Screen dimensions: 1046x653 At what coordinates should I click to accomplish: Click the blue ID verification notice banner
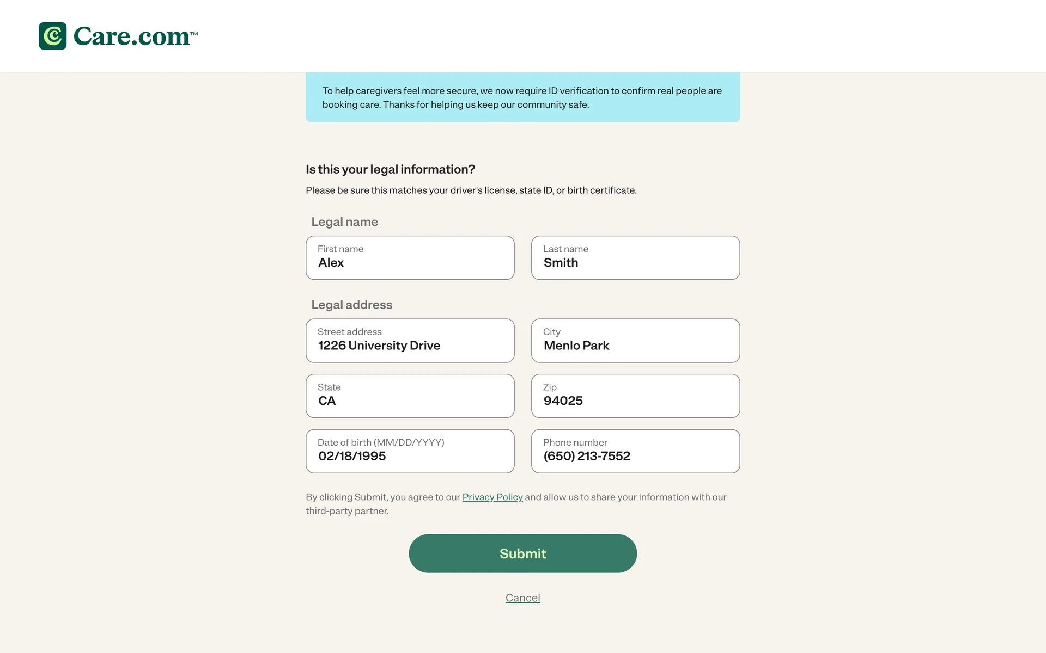pyautogui.click(x=522, y=97)
